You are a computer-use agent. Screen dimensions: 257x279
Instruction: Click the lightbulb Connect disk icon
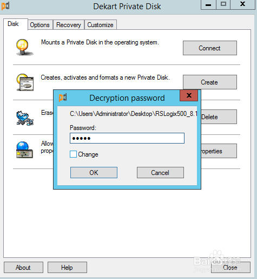24,47
